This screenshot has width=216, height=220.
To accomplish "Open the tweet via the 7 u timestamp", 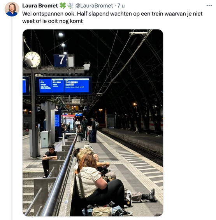I will [x=121, y=6].
